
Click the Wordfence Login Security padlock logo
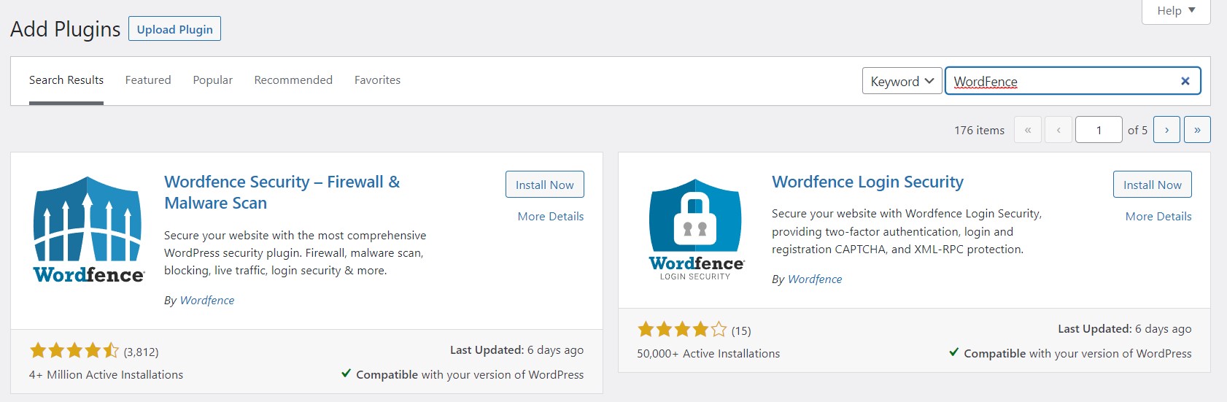[x=695, y=229]
